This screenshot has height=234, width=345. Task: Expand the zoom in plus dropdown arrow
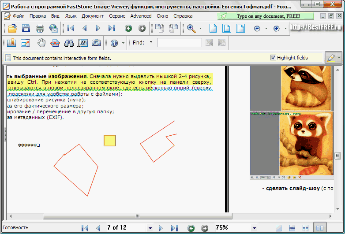[x=285, y=28]
